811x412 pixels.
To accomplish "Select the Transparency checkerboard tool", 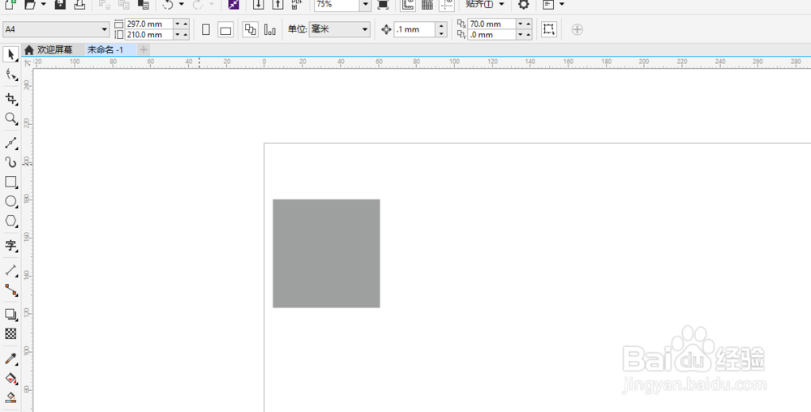I will pyautogui.click(x=11, y=334).
